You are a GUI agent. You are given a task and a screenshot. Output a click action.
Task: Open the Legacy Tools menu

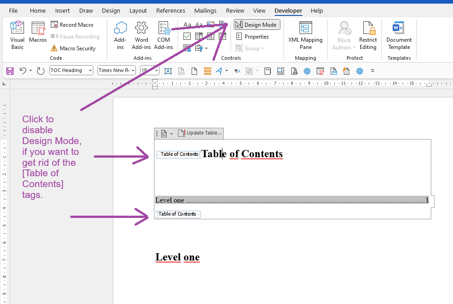pyautogui.click(x=201, y=48)
